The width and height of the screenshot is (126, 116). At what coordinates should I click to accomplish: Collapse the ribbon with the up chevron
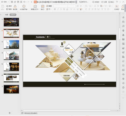[x=123, y=2]
